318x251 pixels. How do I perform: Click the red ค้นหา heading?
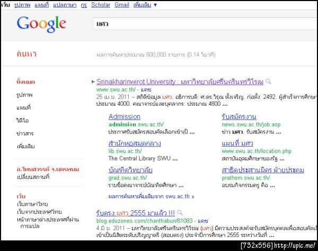point(26,54)
